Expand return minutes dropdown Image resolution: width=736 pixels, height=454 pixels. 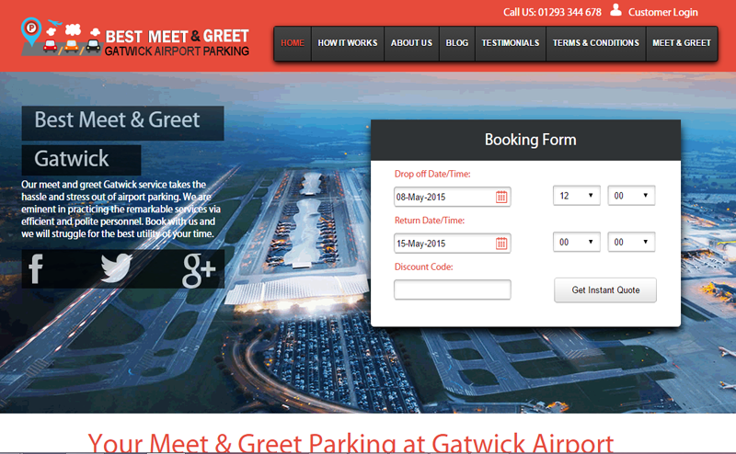[x=631, y=242]
